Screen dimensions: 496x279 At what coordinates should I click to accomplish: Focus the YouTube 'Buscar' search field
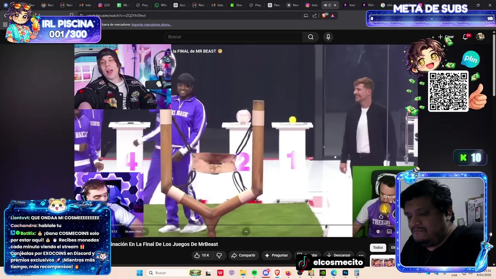(x=233, y=37)
